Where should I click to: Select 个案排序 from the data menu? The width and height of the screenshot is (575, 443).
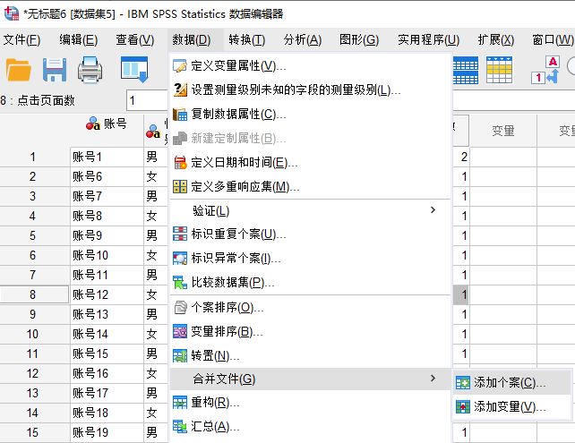[x=227, y=308]
